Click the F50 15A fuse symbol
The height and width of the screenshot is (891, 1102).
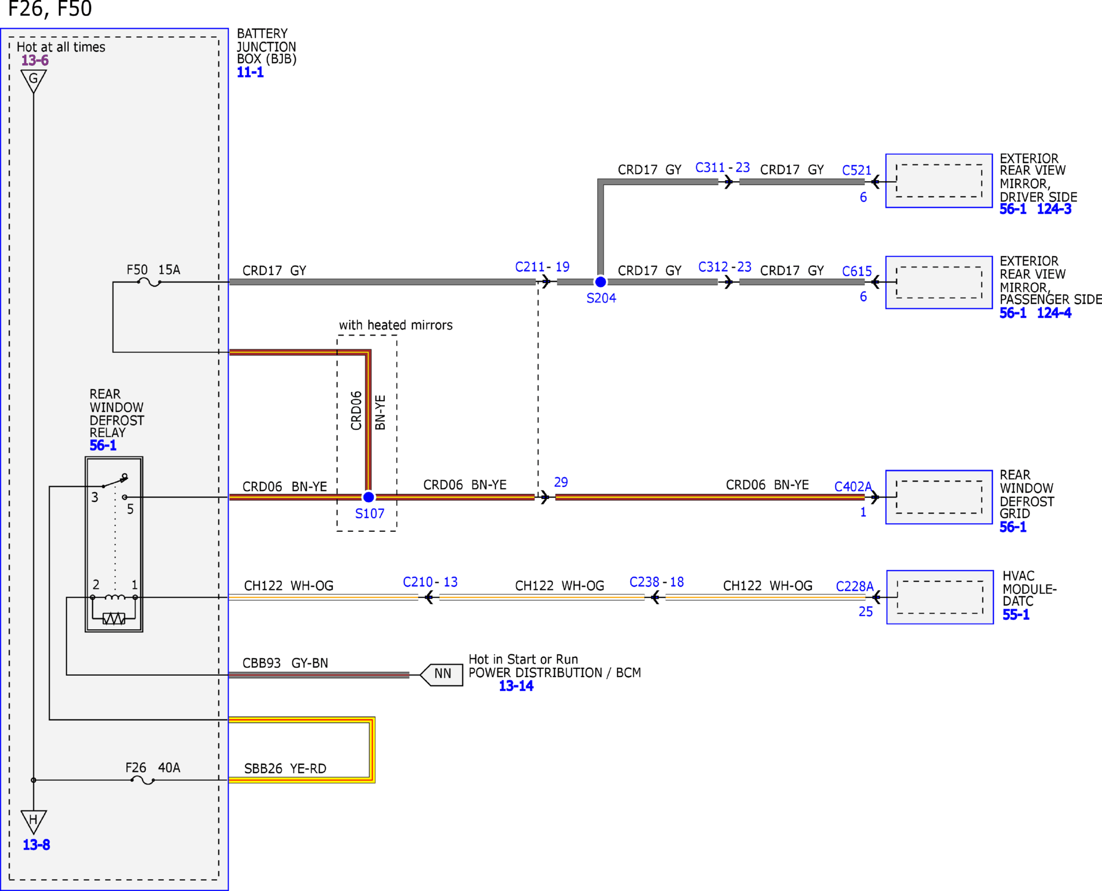coord(150,283)
